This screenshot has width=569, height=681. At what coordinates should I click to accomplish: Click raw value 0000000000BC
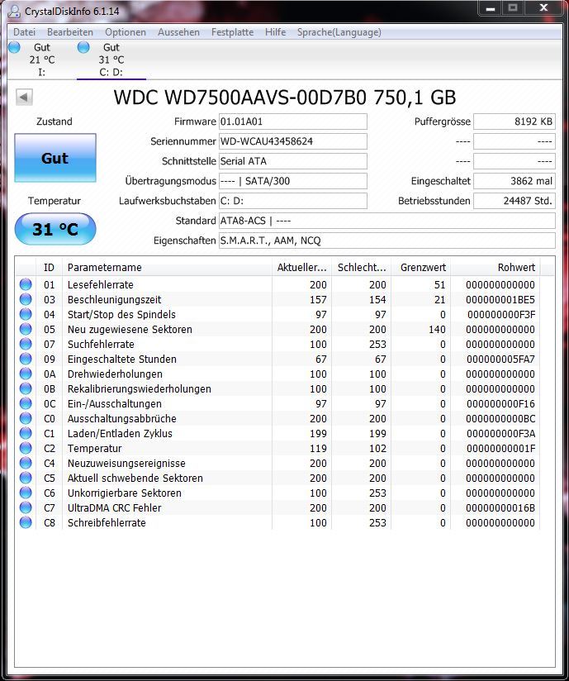click(x=500, y=419)
